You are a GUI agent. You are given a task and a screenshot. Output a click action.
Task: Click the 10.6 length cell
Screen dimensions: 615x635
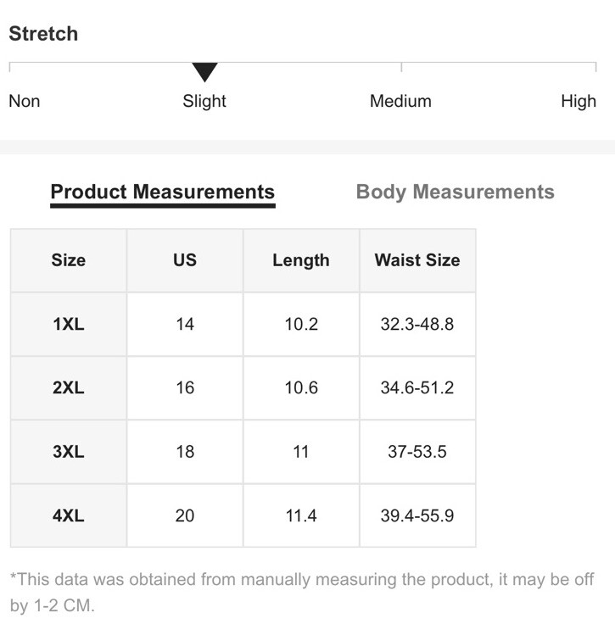(x=301, y=388)
